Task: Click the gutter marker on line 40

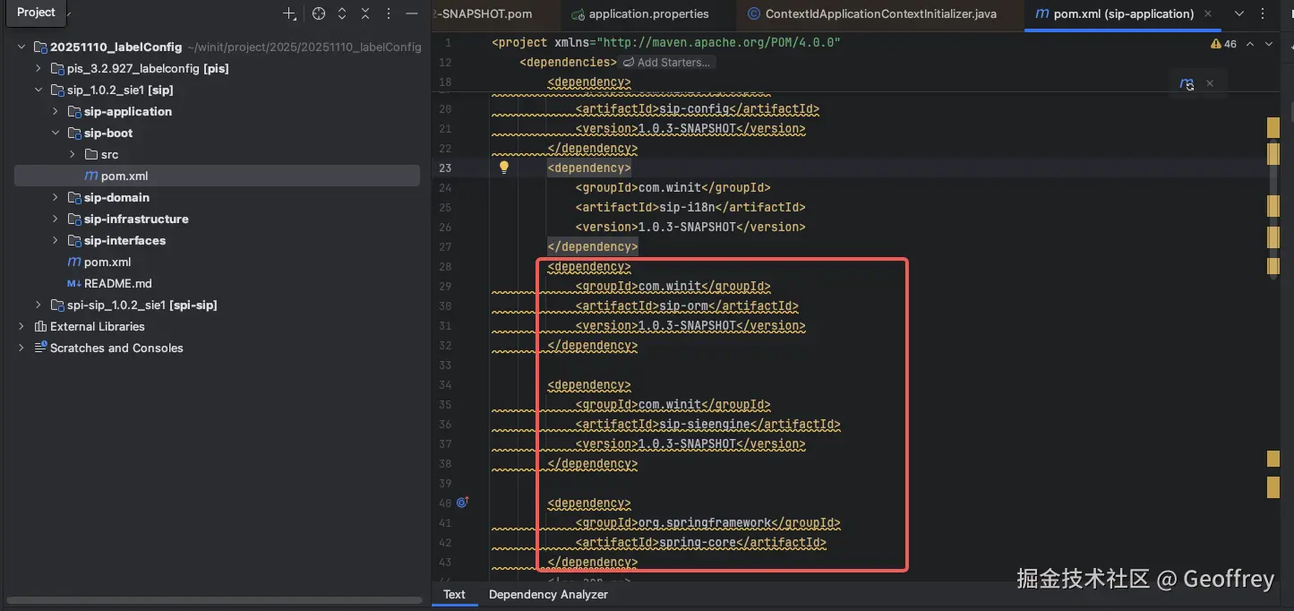Action: (462, 503)
